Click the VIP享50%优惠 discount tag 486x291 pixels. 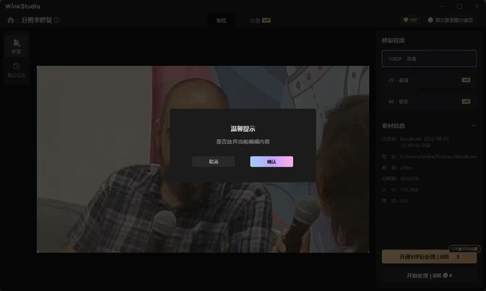coord(465,249)
